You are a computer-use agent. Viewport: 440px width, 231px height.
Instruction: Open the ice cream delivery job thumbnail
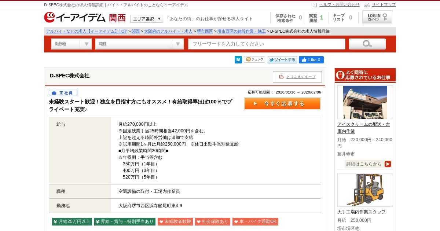tap(365, 102)
